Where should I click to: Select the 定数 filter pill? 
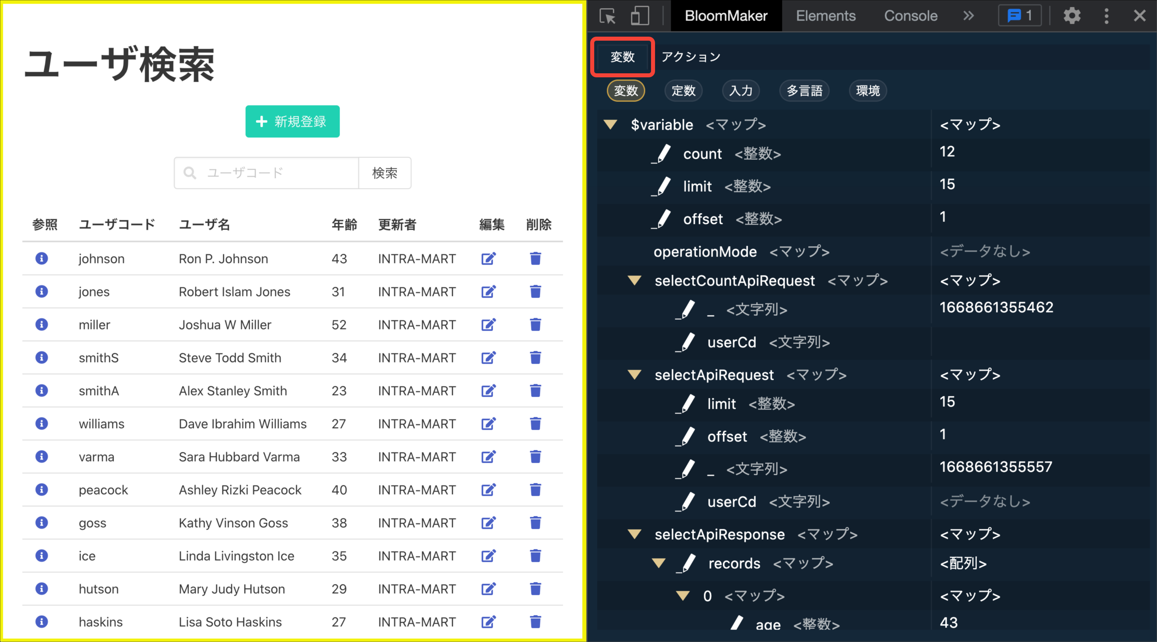[683, 91]
